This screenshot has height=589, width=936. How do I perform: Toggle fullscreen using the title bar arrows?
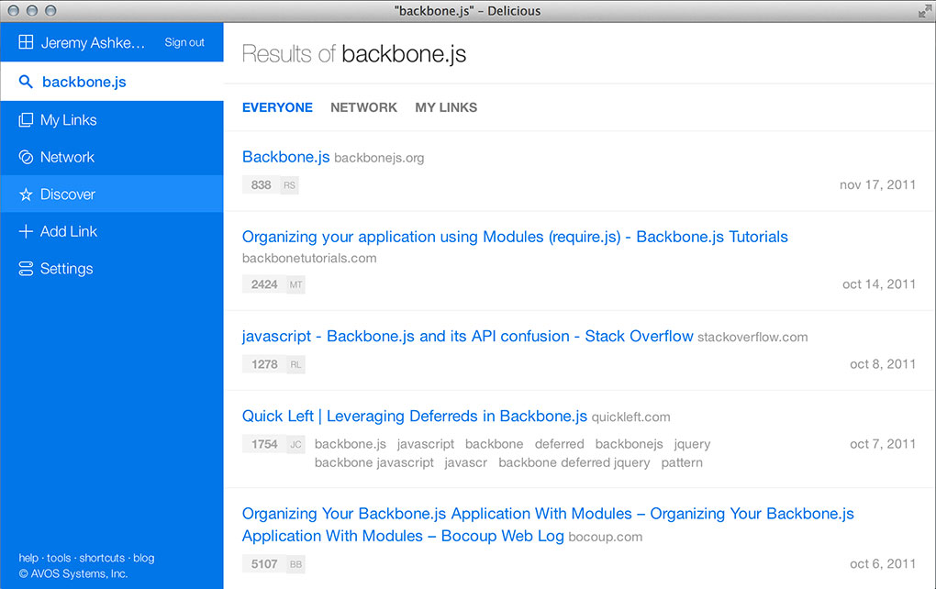pos(924,11)
